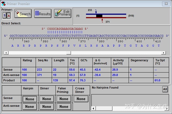Click the Product GC% value 76.3
The width and height of the screenshot is (172, 114).
tap(83, 80)
